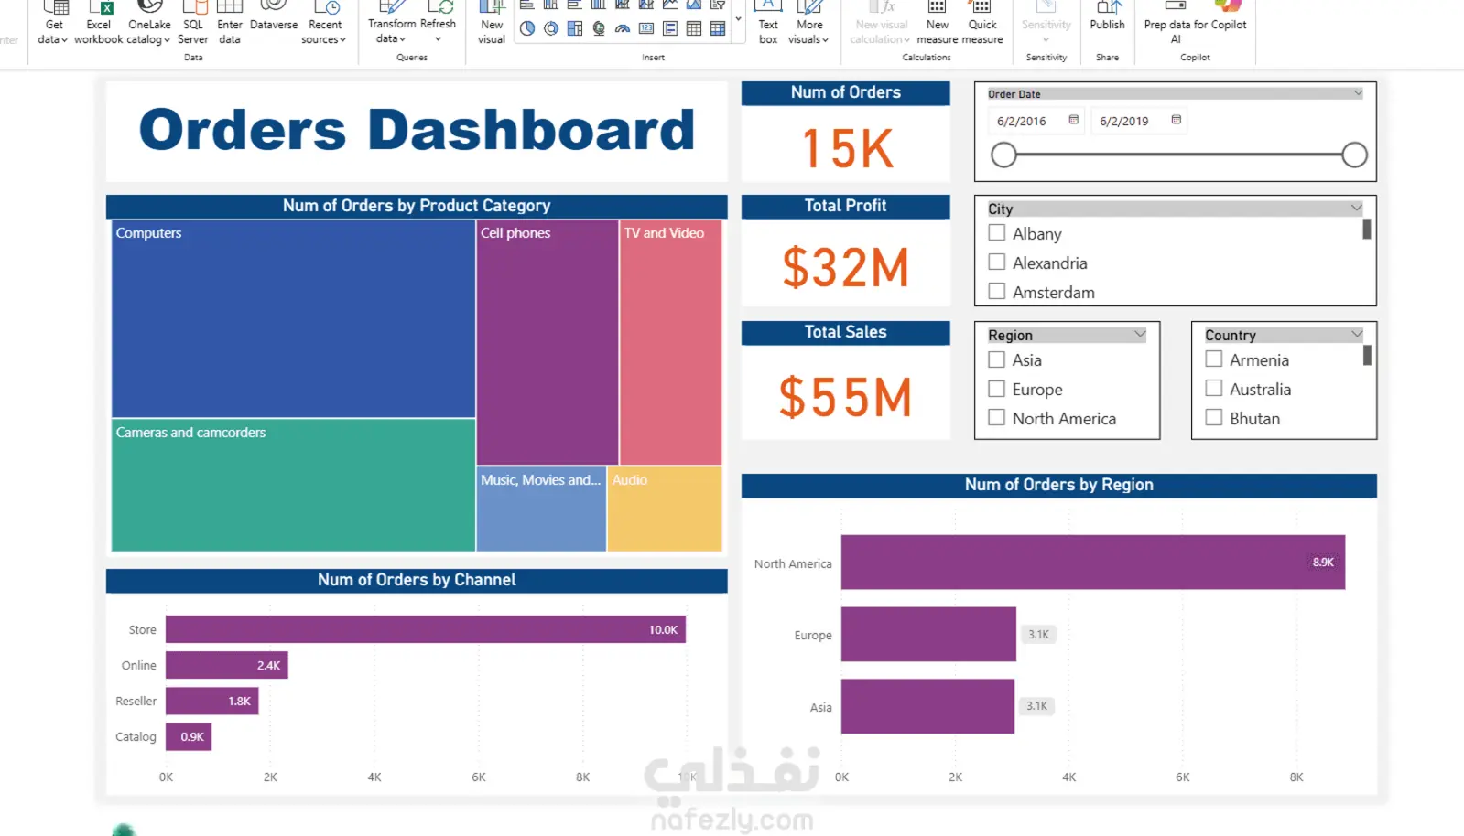The width and height of the screenshot is (1464, 836).
Task: Open the Get data menu
Action: 53,24
